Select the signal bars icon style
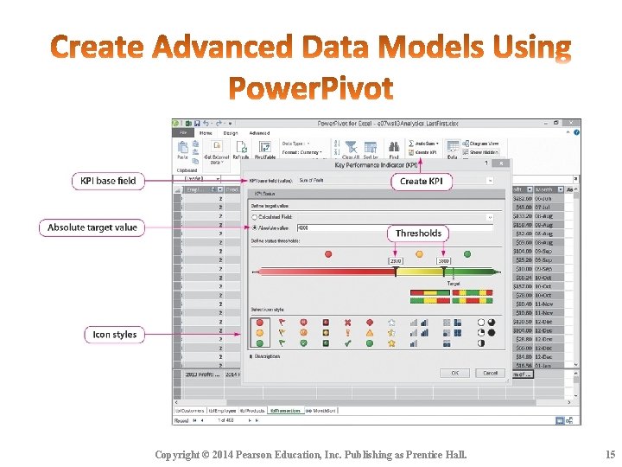The height and width of the screenshot is (467, 622). click(419, 333)
